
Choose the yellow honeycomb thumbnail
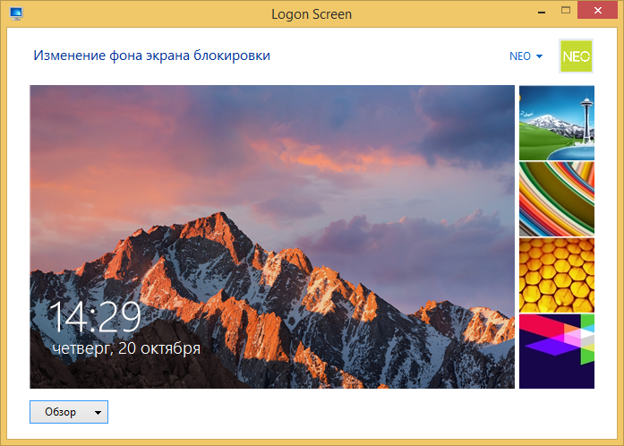556,275
